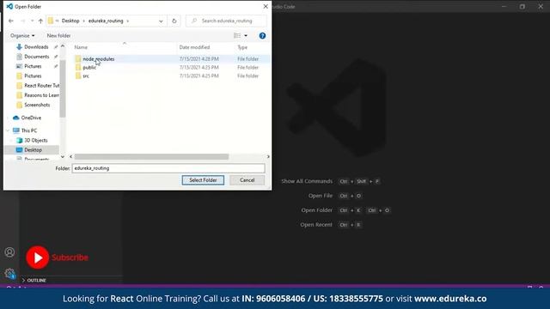Click the navigation pane vertical scrollbar thumb

63,88
